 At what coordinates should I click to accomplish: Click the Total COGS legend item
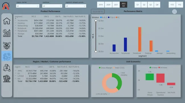tap(119, 68)
